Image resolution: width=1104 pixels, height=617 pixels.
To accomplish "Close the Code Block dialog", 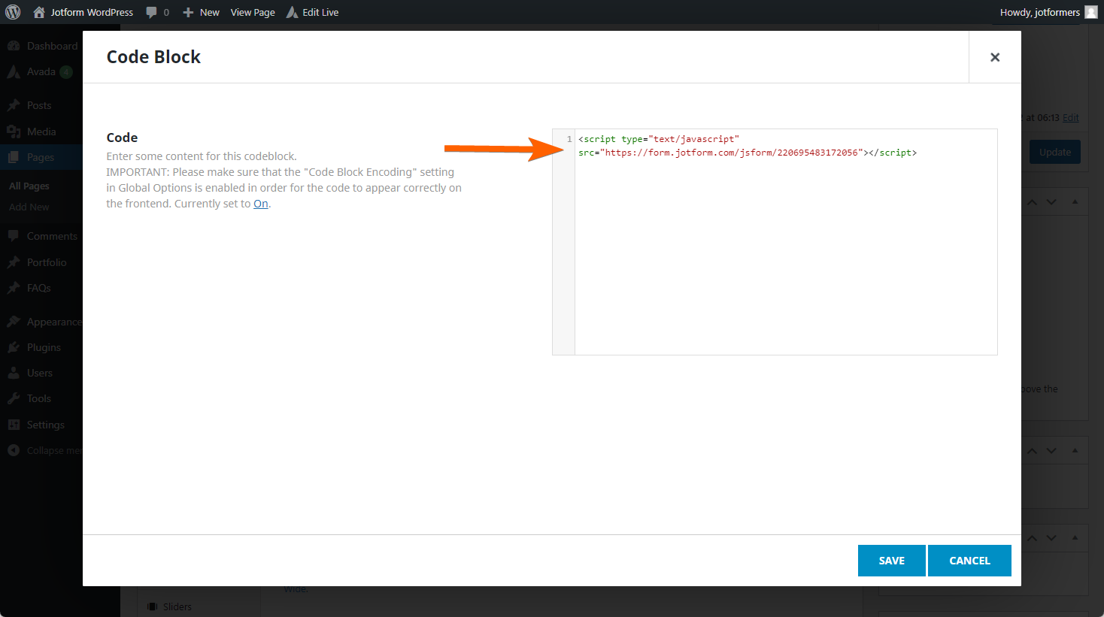I will 995,57.
